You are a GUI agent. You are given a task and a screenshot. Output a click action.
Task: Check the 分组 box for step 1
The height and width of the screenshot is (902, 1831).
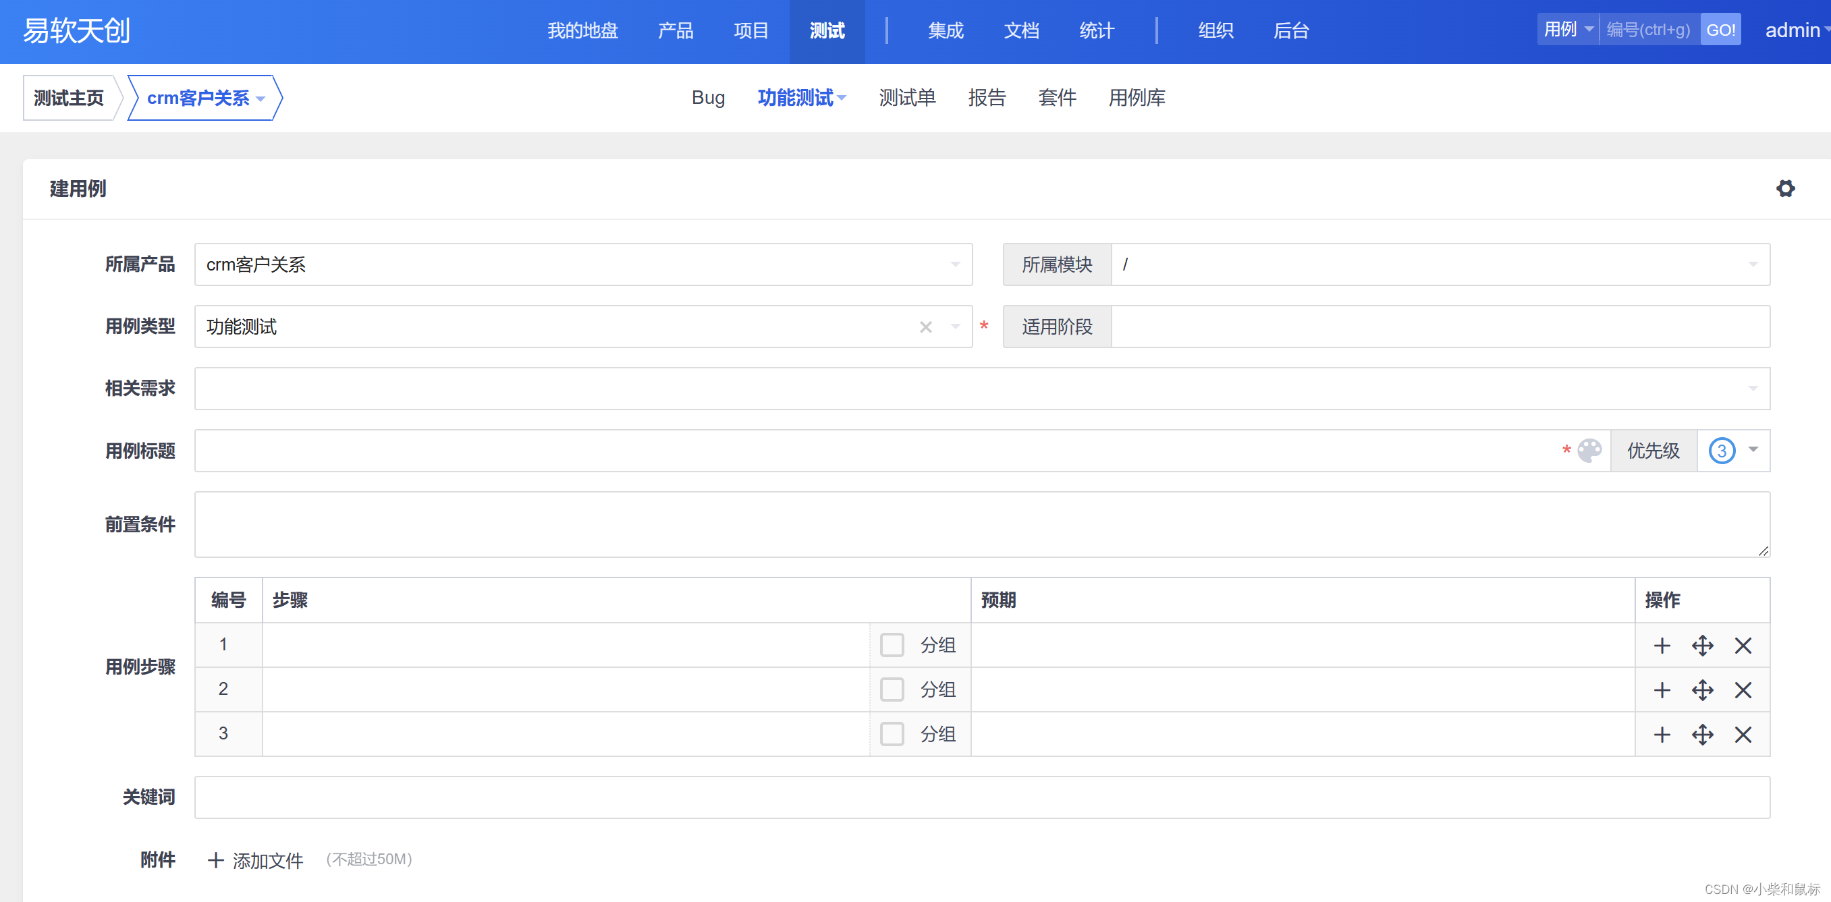(892, 645)
